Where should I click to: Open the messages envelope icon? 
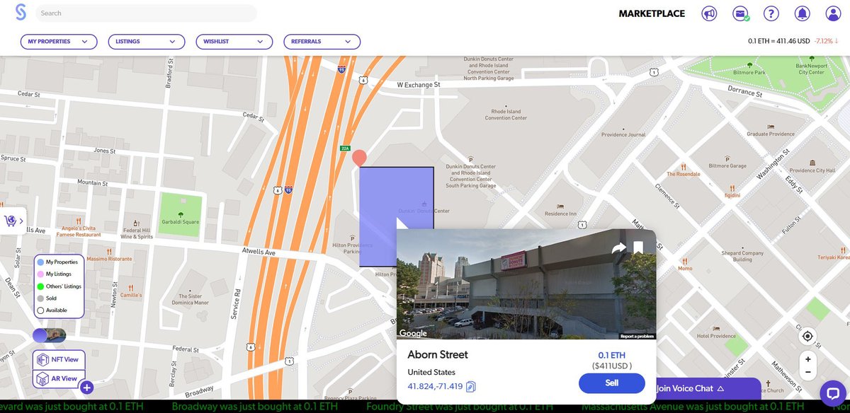point(741,13)
